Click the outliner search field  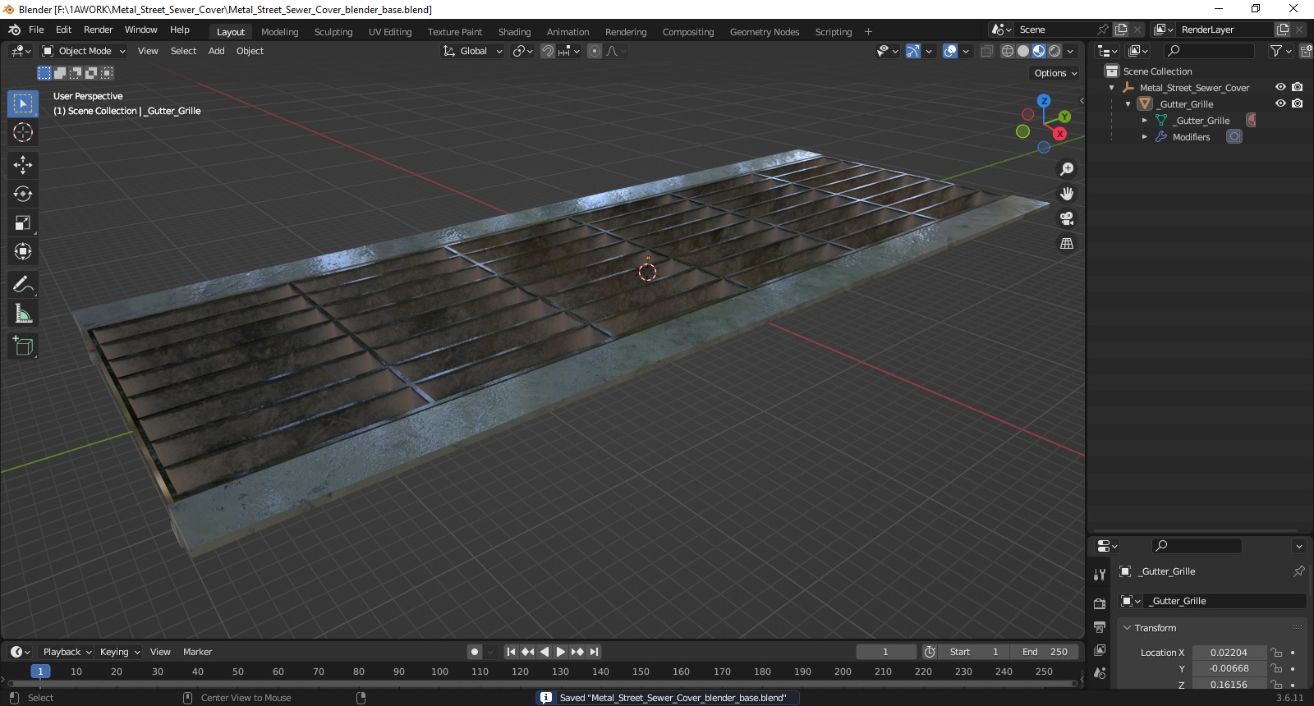pos(1209,51)
